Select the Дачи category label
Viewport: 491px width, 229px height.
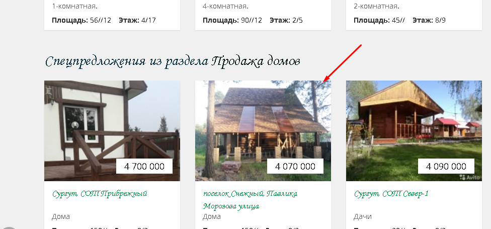point(363,216)
